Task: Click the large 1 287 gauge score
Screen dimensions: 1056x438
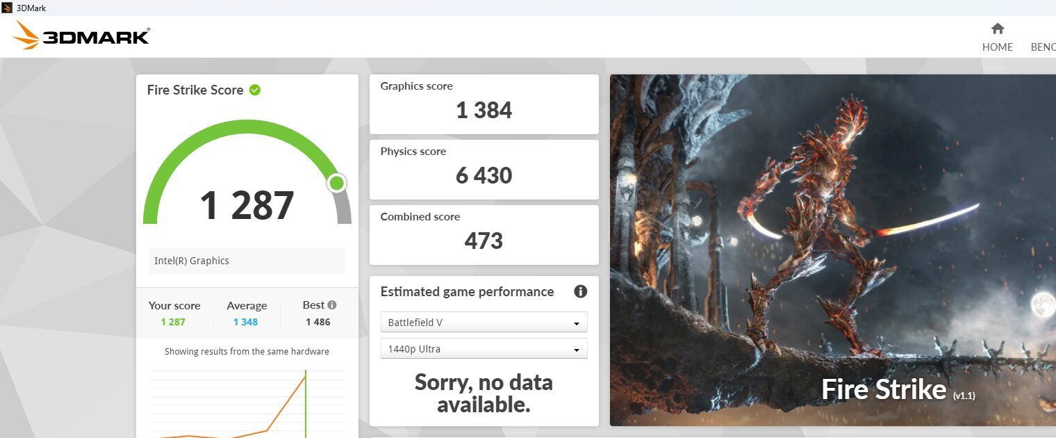Action: 247,206
